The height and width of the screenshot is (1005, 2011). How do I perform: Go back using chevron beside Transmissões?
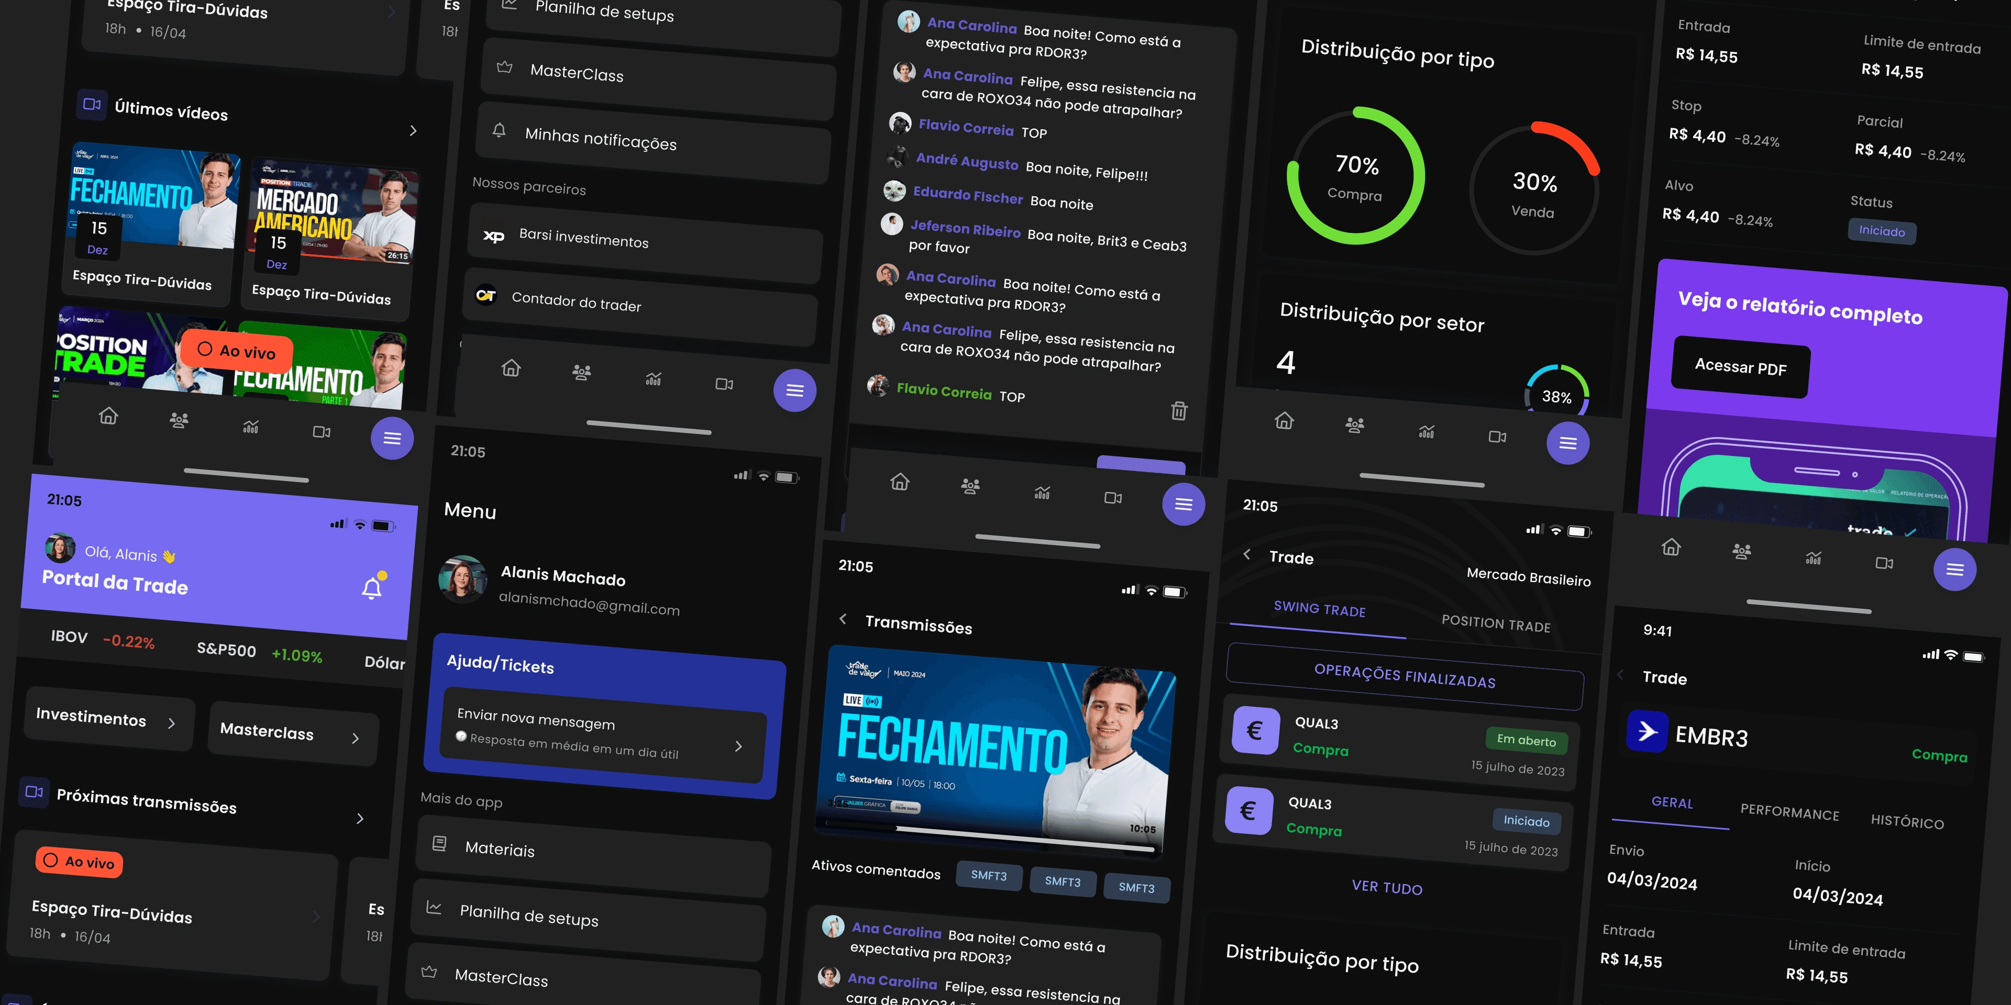[843, 619]
